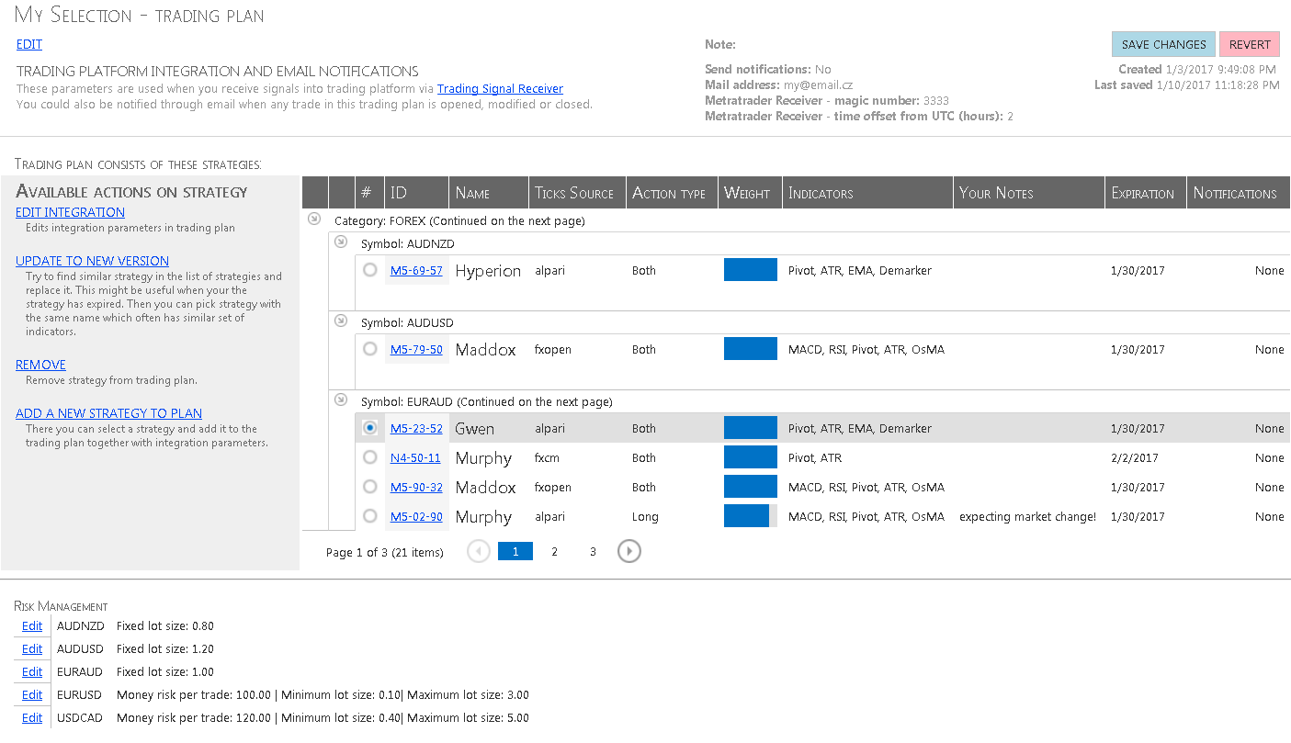This screenshot has width=1291, height=743.
Task: Sort by Indicators column header
Action: click(x=867, y=193)
